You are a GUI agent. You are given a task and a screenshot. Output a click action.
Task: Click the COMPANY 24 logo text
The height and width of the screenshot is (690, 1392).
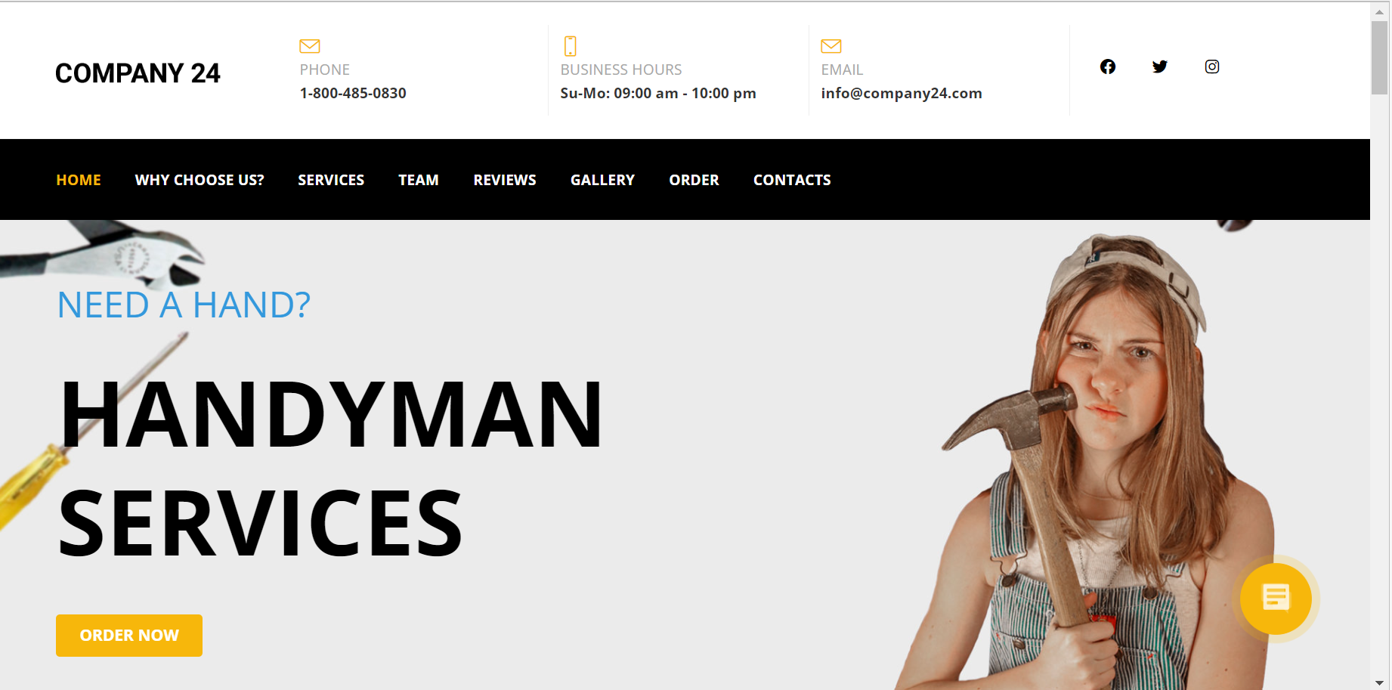tap(138, 73)
